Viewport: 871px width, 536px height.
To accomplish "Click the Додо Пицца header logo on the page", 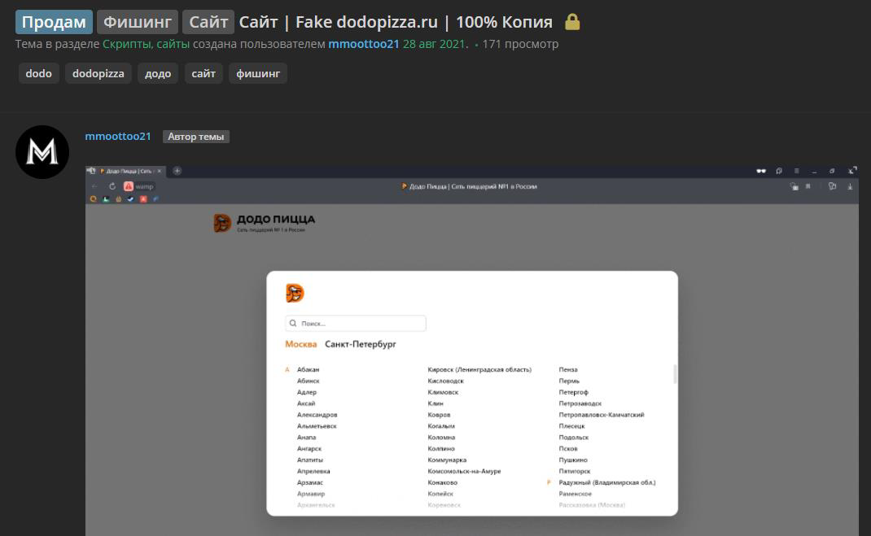I will tap(265, 223).
